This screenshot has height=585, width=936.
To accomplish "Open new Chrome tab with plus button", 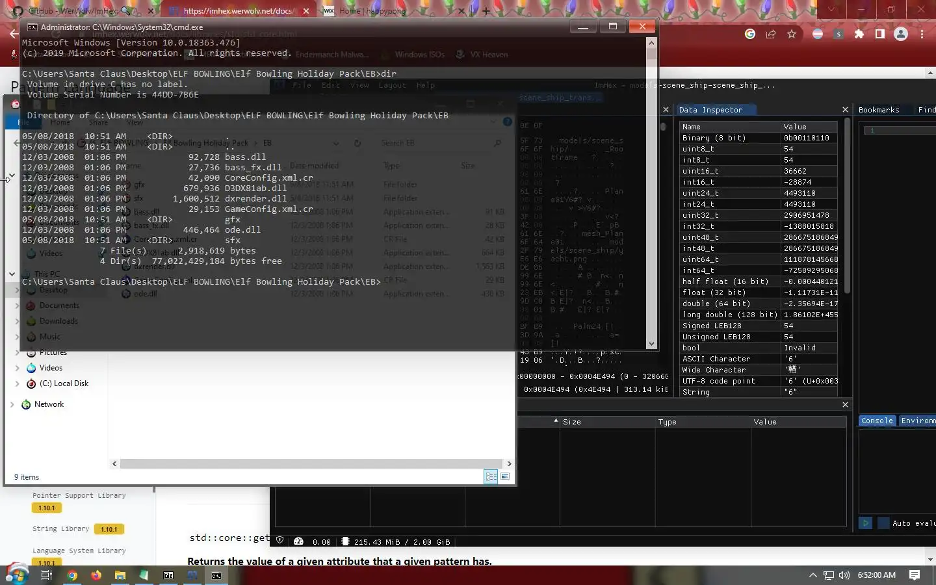I will [x=486, y=11].
